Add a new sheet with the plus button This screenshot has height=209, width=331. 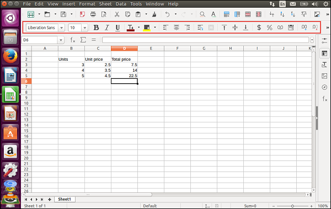tap(50, 200)
